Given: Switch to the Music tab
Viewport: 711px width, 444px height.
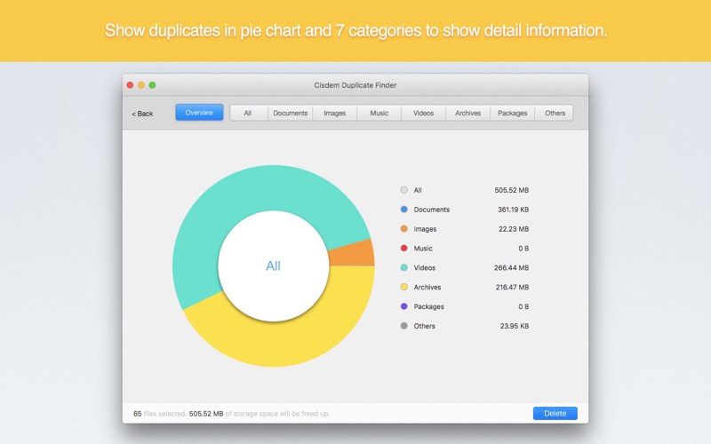Looking at the screenshot, I should tap(379, 114).
